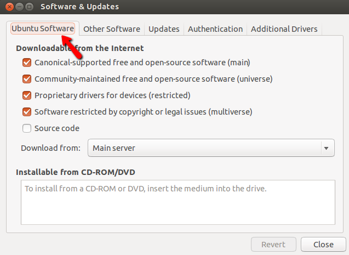Uncheck Canonical-supported software (main)
Screen dimensions: 349x255
(27, 63)
